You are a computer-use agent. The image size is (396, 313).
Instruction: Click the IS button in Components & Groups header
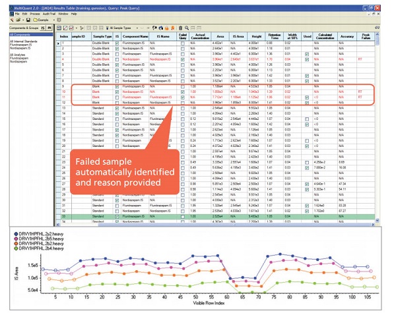click(x=42, y=29)
